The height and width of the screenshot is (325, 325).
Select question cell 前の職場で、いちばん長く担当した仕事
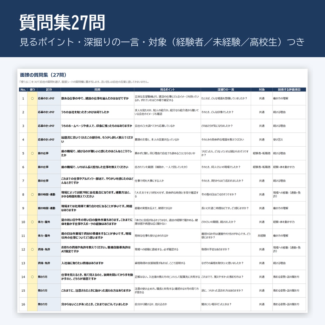(x=97, y=167)
